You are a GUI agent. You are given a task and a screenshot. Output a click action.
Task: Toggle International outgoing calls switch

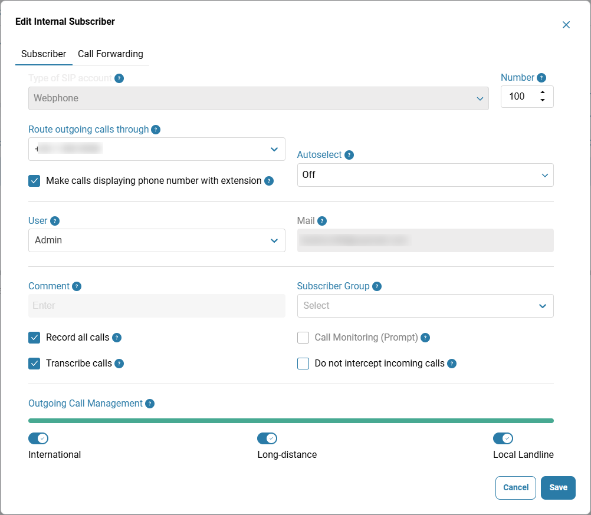[38, 438]
